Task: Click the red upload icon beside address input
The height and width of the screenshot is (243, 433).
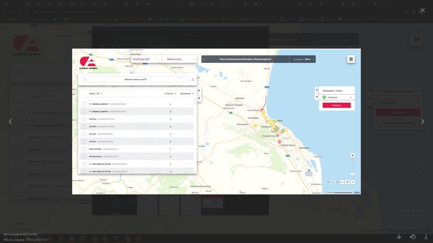Action: tap(192, 79)
